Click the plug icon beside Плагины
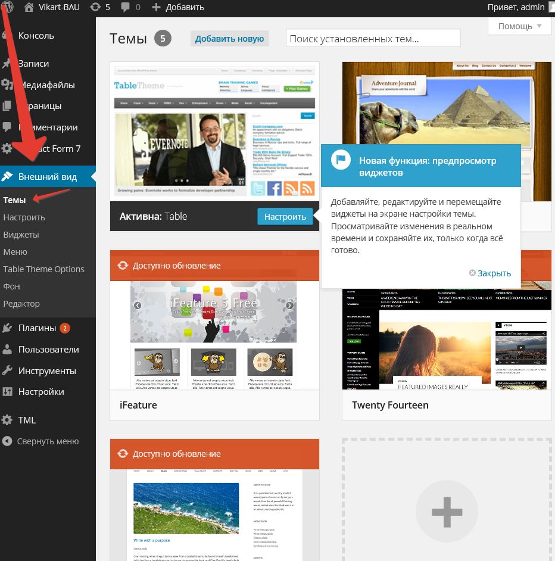555x561 pixels. (7, 328)
